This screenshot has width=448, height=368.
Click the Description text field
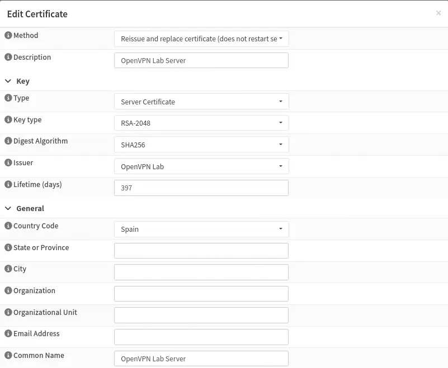[201, 60]
